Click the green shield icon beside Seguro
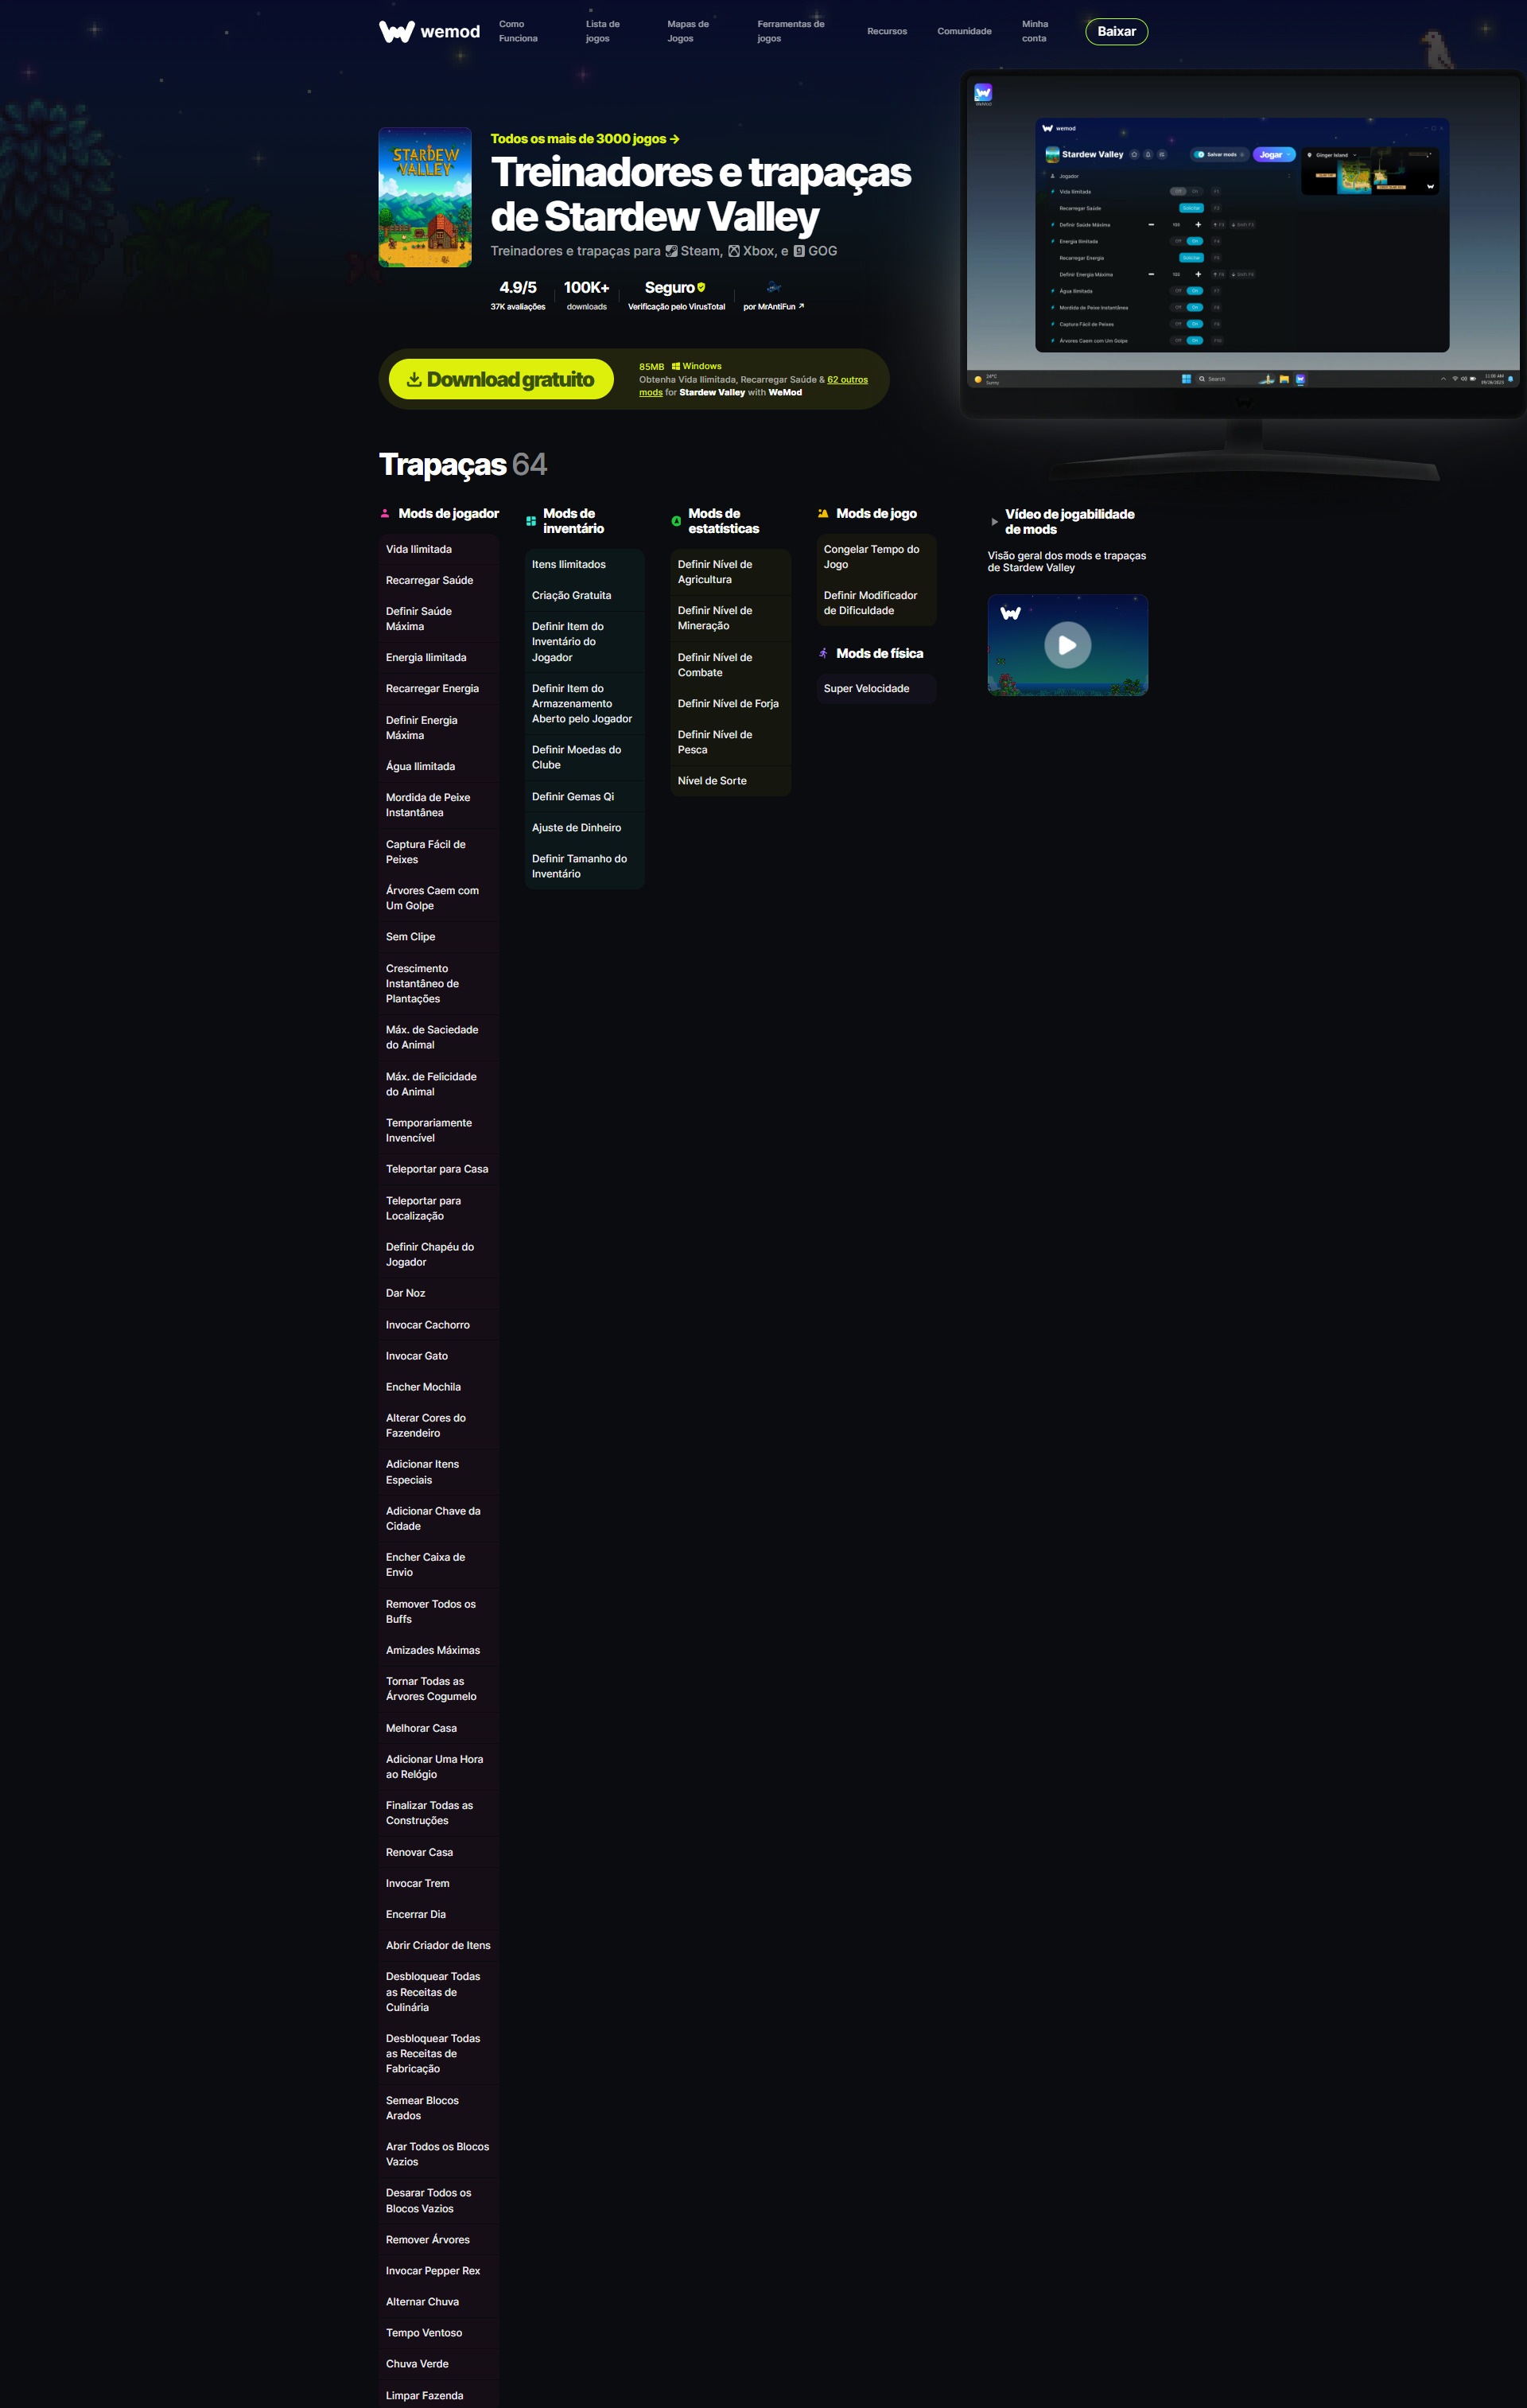1527x2408 pixels. tap(701, 288)
